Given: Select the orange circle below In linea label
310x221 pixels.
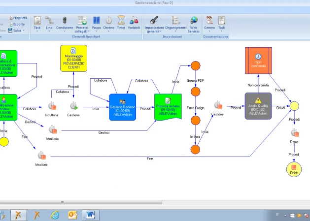Looking at the screenshot, I should 195,150.
